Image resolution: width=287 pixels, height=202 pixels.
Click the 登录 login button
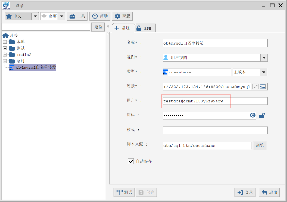tap(245, 192)
